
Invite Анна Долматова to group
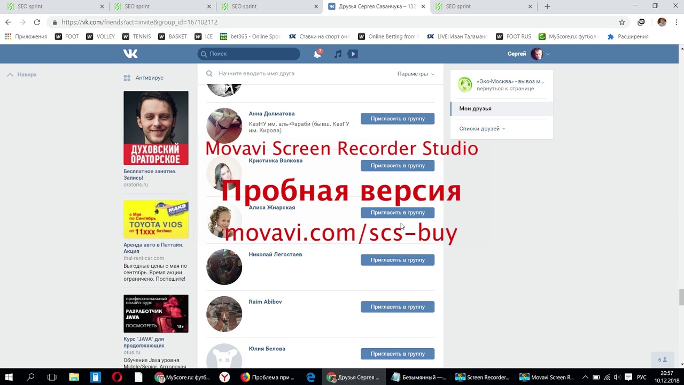398,119
